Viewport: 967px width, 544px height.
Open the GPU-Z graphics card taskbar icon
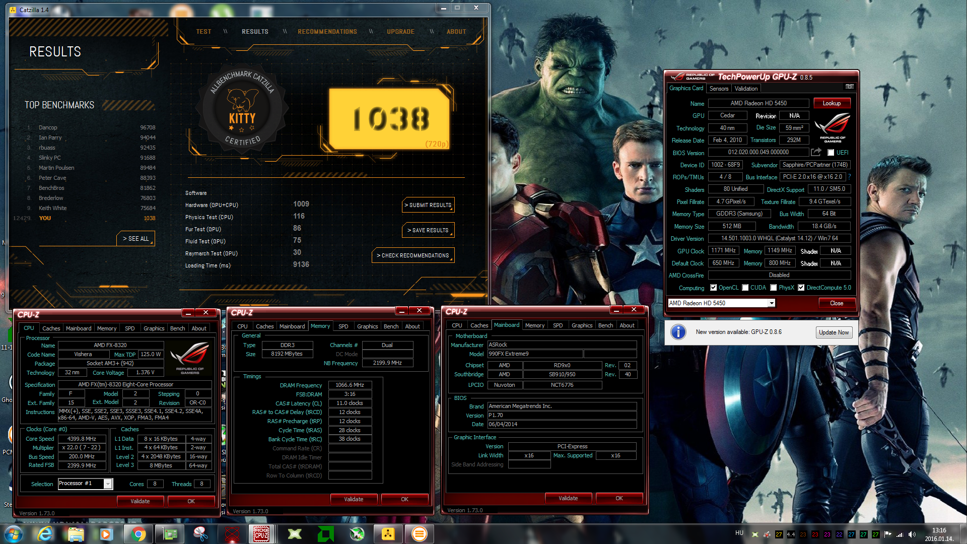point(170,534)
